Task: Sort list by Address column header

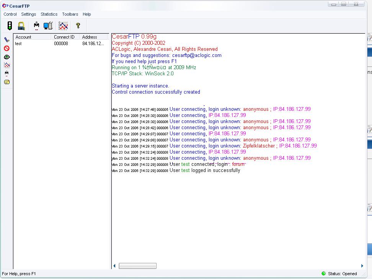Action: click(93, 37)
